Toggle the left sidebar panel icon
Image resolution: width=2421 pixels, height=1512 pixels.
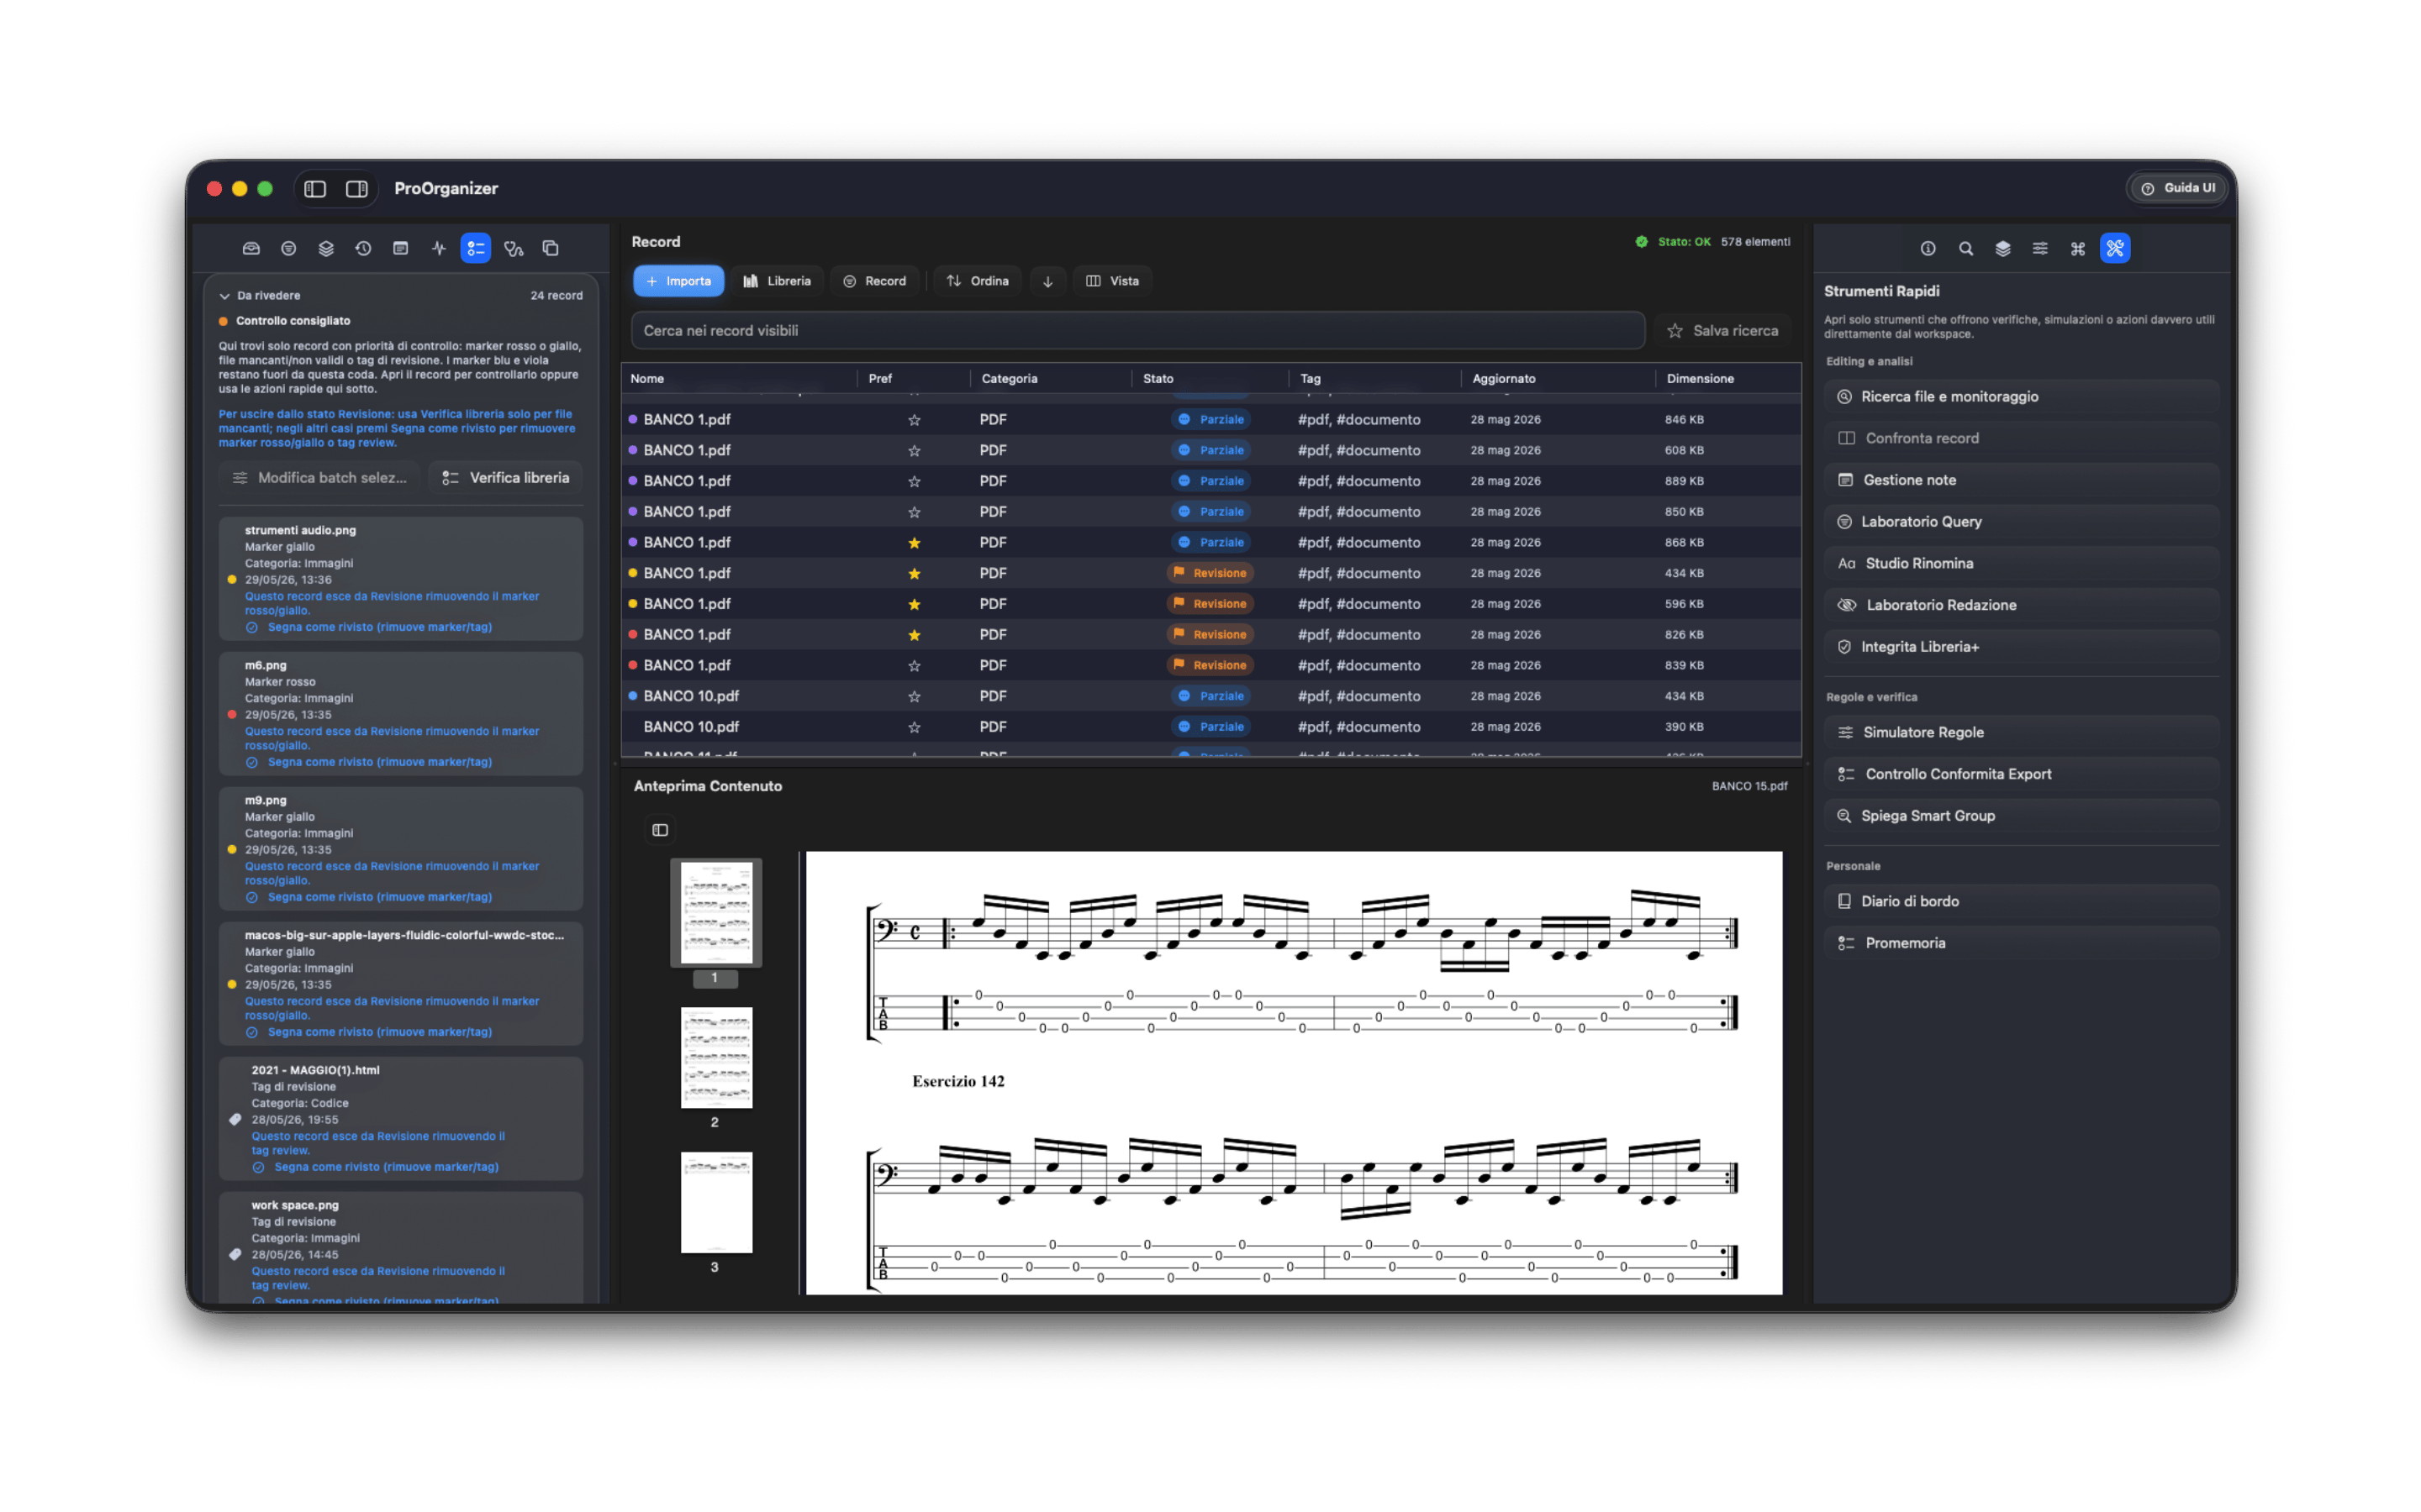coord(315,189)
